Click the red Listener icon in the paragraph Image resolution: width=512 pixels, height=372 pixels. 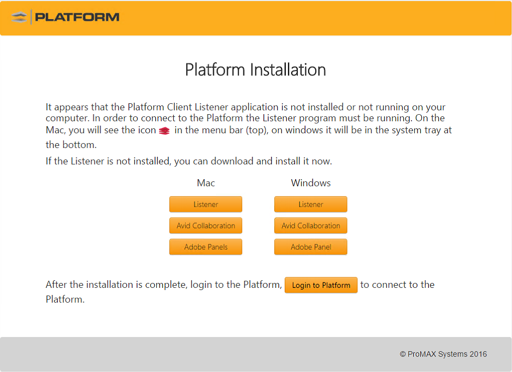click(164, 131)
